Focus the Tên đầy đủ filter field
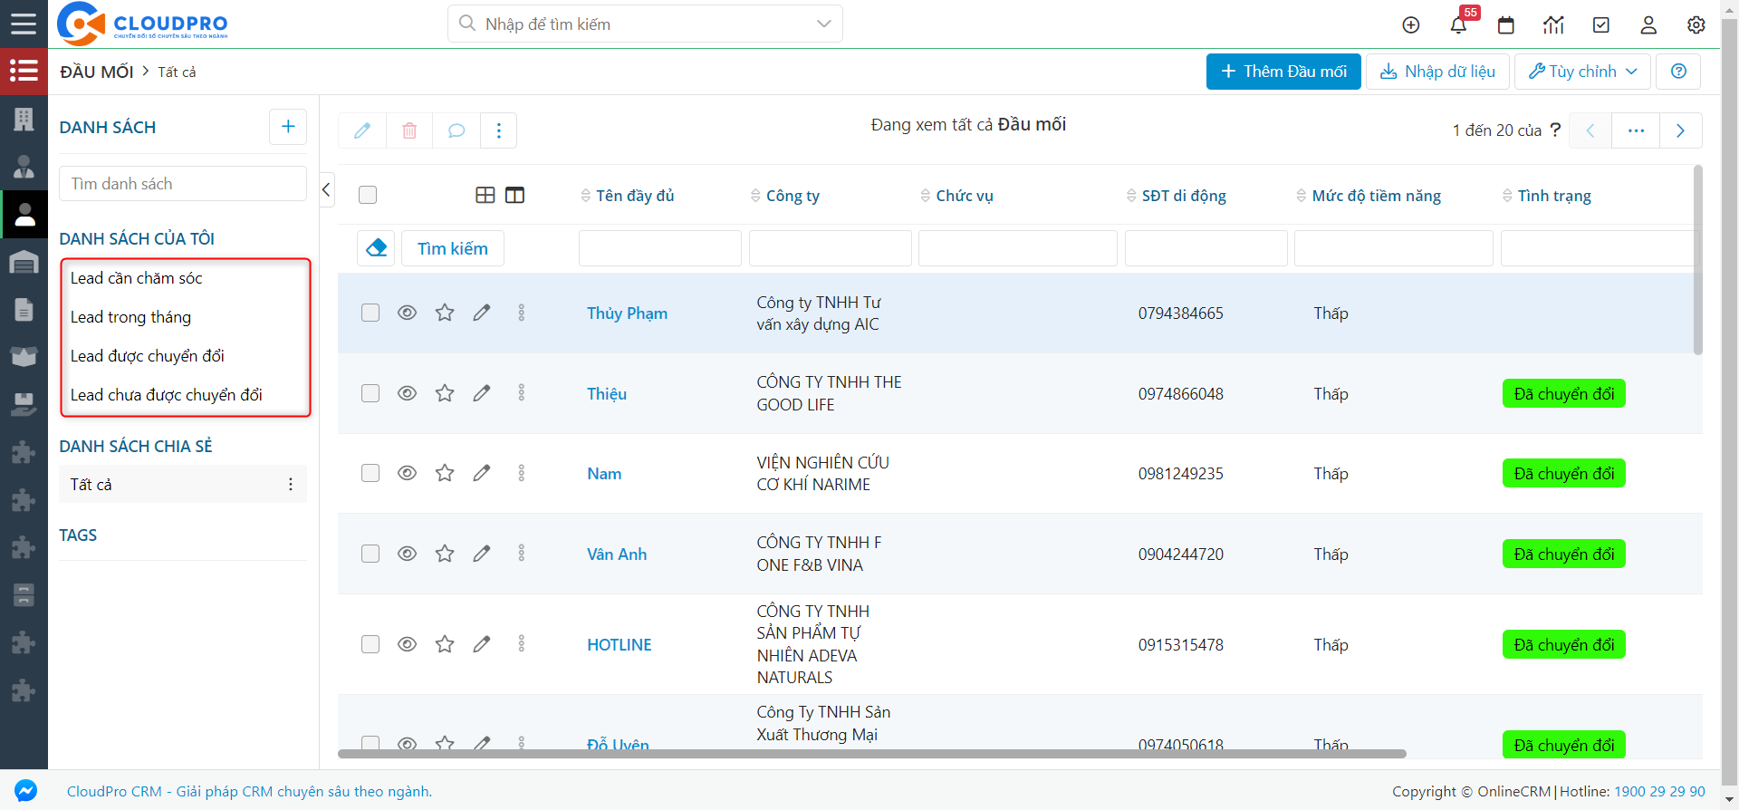The width and height of the screenshot is (1739, 810). coord(660,248)
